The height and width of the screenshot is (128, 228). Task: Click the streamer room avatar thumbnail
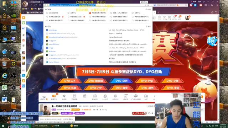click(45, 110)
